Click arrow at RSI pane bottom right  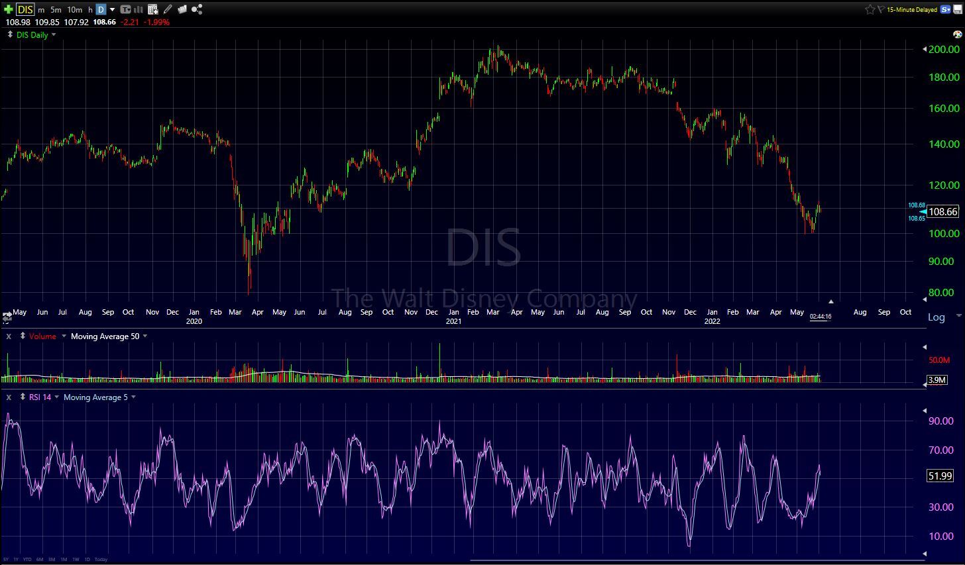tap(925, 553)
